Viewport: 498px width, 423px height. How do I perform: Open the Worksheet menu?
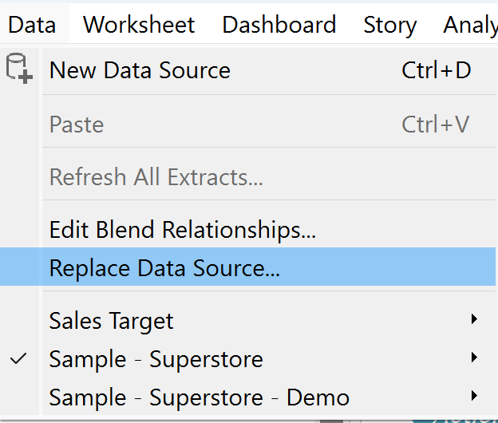point(139,25)
